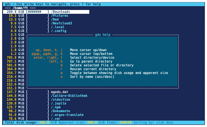Click the 364.0 MiB size value
This screenshot has width=207, height=127.
point(16,69)
